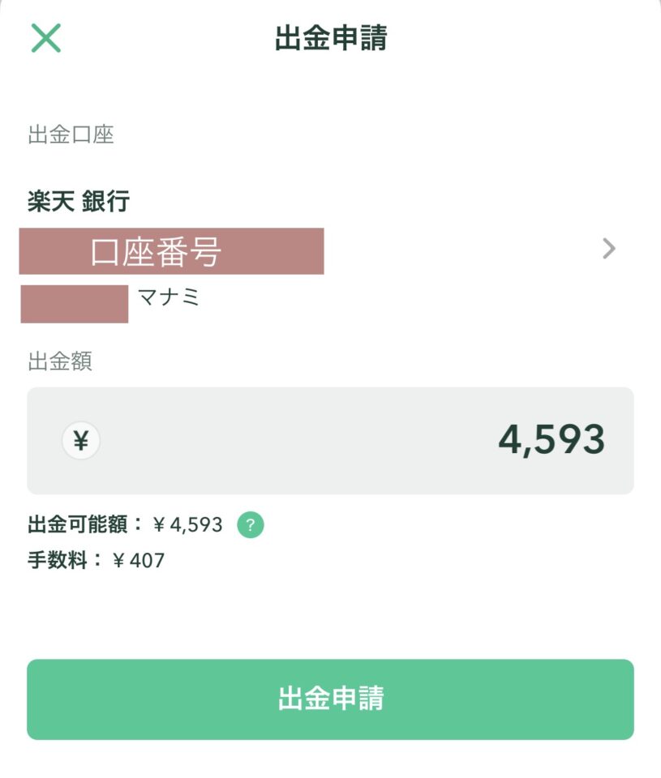Image resolution: width=661 pixels, height=778 pixels.
Task: Tap the 出金額 section label
Action: (59, 361)
